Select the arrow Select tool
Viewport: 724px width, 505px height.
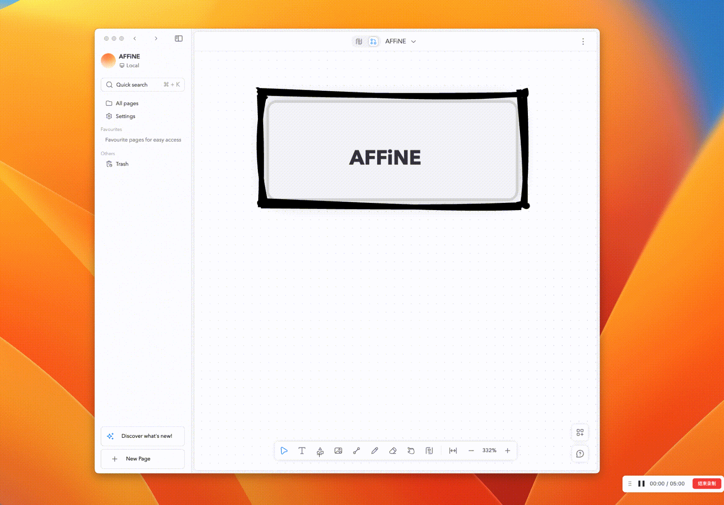(284, 450)
